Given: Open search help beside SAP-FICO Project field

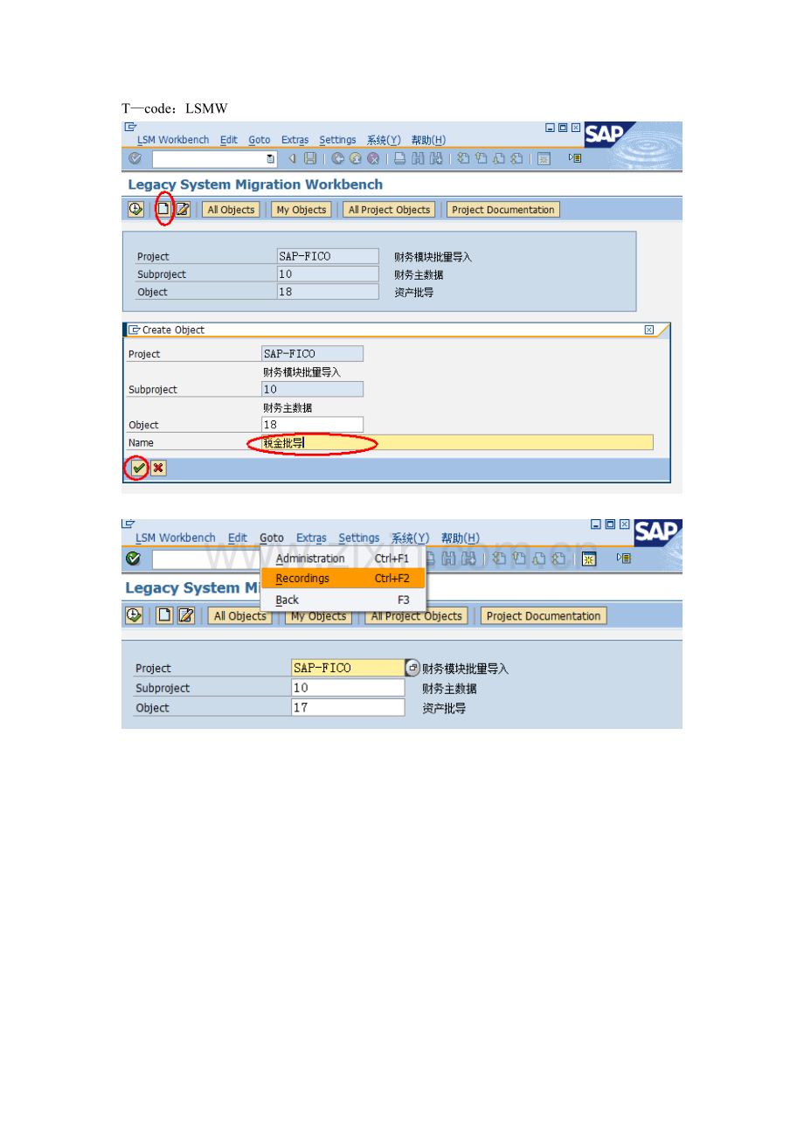Looking at the screenshot, I should pyautogui.click(x=412, y=668).
